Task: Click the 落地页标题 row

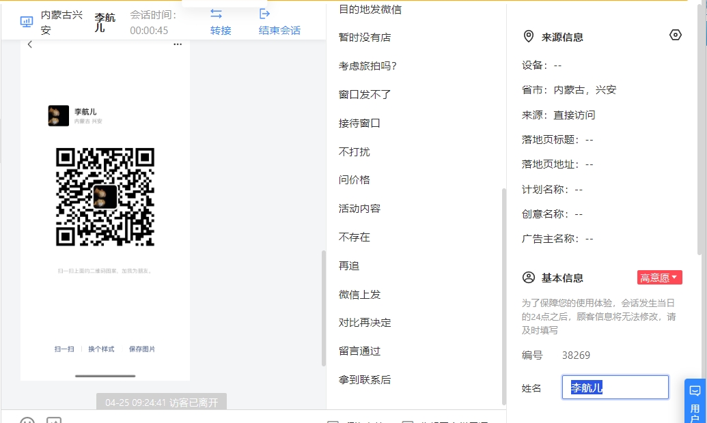Action: tap(557, 140)
